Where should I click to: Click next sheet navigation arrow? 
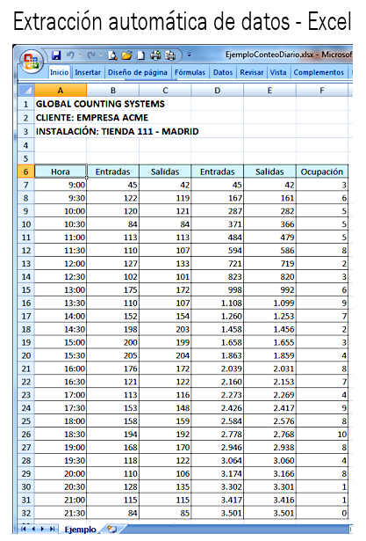[x=42, y=529]
